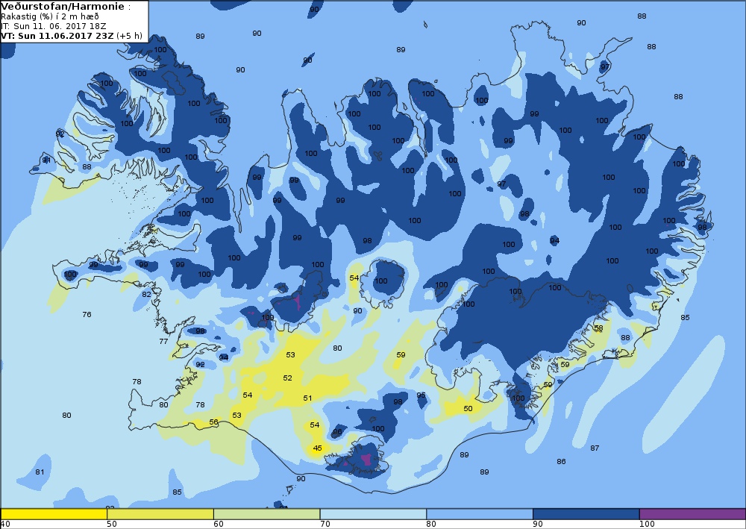Click the humidity value '95' on the map

click(x=421, y=395)
